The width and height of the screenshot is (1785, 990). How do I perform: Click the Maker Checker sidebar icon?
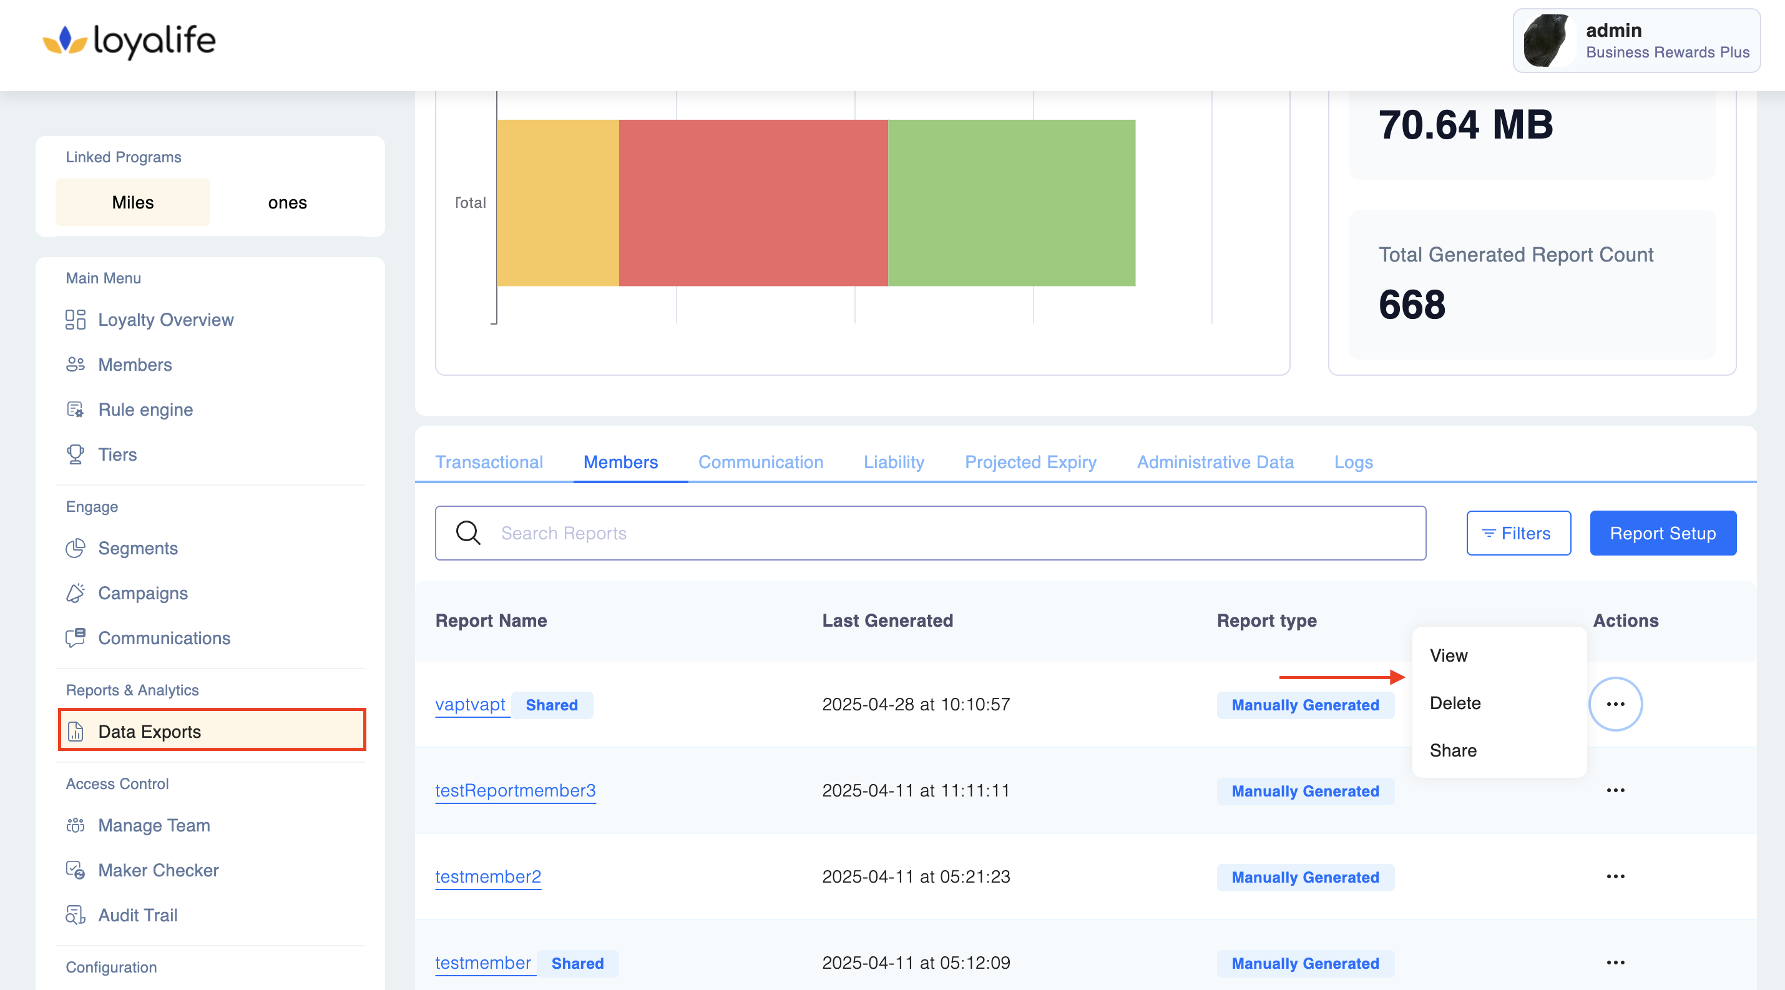click(75, 870)
